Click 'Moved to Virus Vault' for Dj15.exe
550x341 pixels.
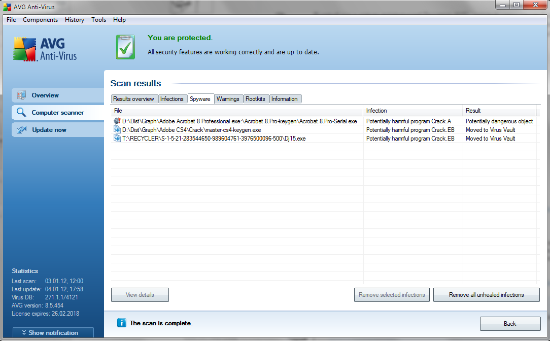(490, 139)
